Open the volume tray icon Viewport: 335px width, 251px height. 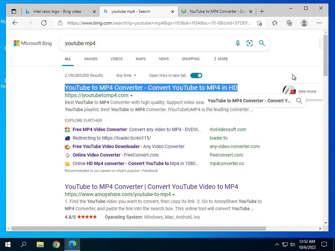pyautogui.click(x=292, y=244)
